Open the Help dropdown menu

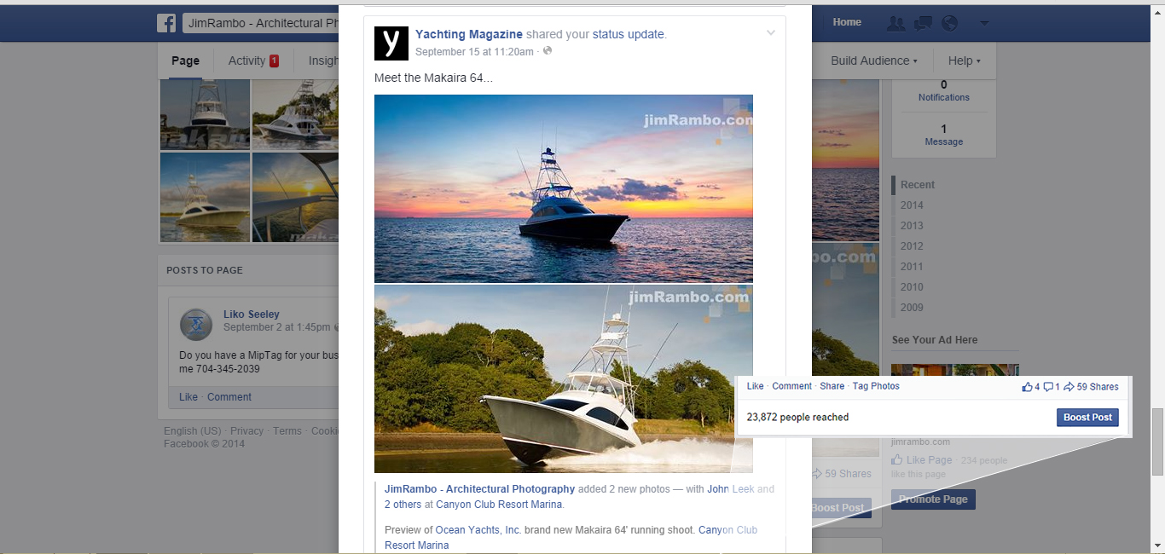tap(965, 61)
